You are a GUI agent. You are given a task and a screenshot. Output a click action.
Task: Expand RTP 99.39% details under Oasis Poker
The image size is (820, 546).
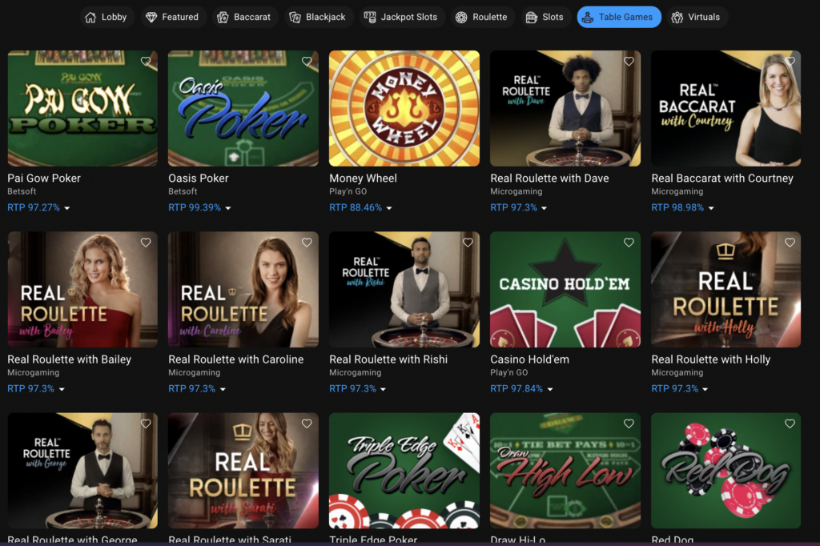pos(199,207)
